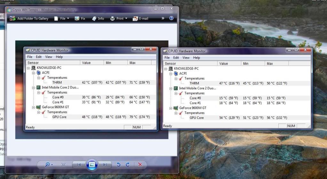Viewport: 327px width, 179px height.
Task: Click Max column header in right Hardware Monitor
Action: click(276, 63)
